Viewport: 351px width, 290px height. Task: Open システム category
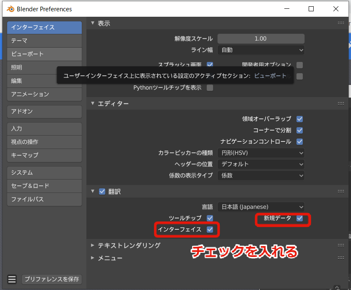44,173
